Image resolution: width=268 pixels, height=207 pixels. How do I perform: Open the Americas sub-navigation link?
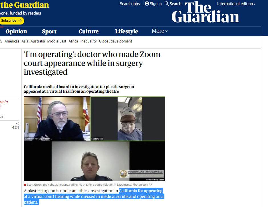[x=12, y=41]
